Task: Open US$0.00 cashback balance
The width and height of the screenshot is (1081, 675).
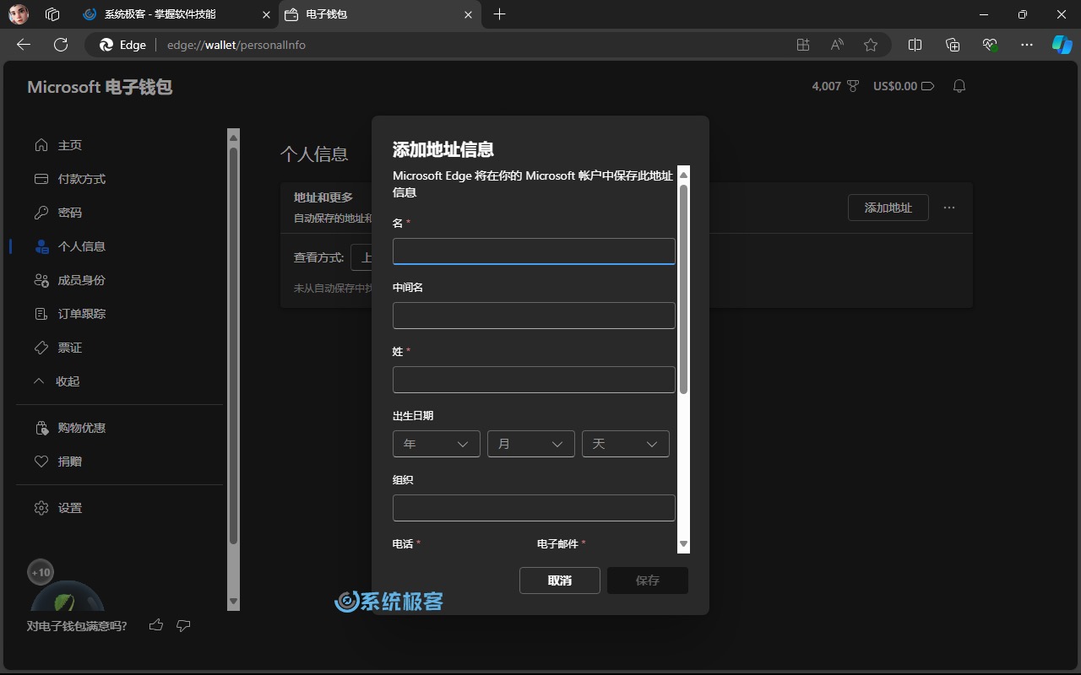Action: tap(904, 86)
